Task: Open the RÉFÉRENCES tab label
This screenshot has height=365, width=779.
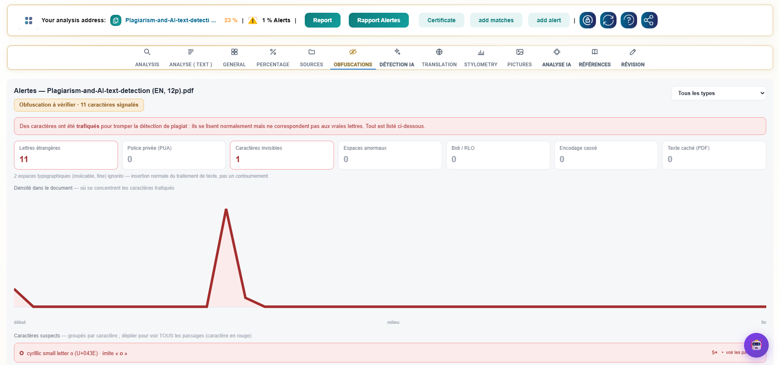Action: pyautogui.click(x=595, y=65)
